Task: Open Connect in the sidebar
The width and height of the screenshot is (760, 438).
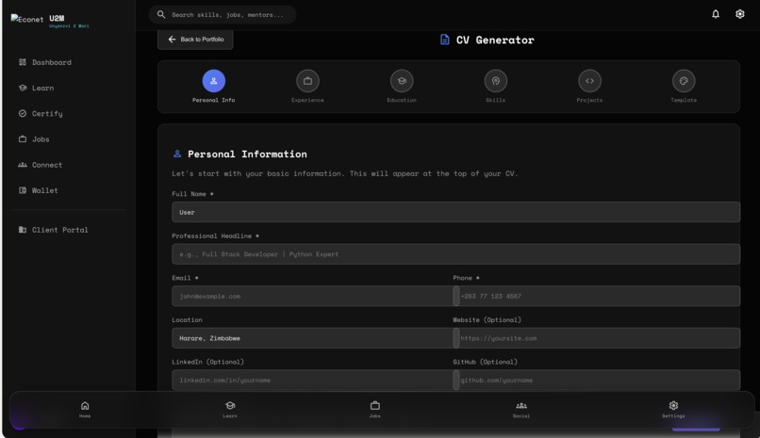Action: coord(41,165)
